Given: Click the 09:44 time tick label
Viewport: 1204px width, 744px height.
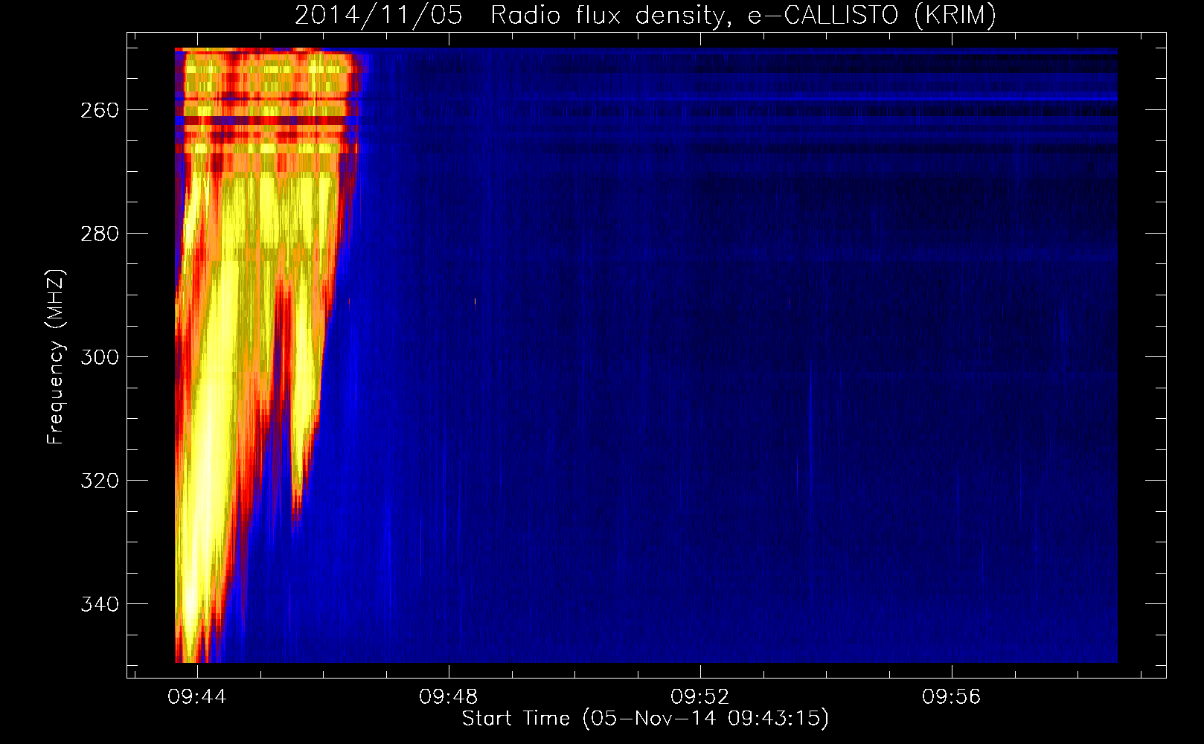Looking at the screenshot, I should coord(197,697).
